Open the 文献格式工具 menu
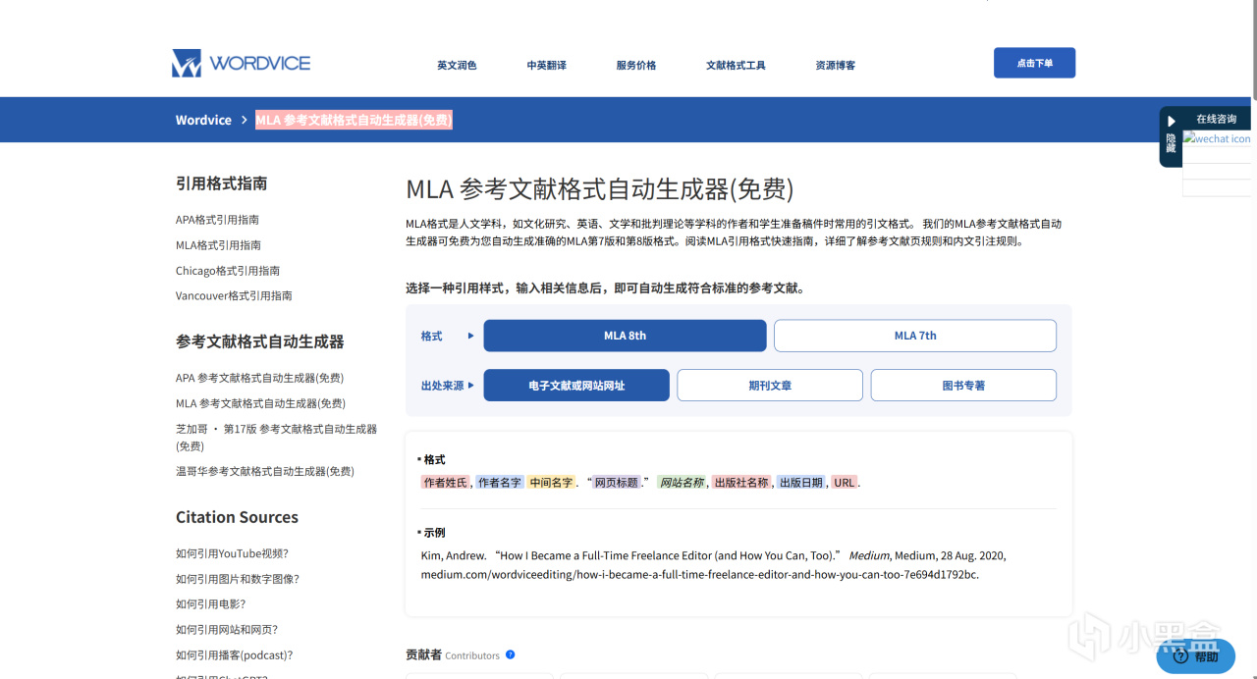 point(736,65)
